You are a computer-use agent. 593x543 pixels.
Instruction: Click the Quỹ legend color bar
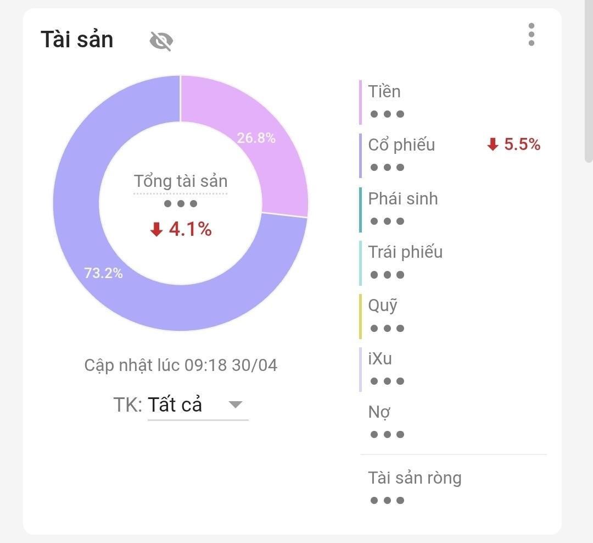(360, 315)
